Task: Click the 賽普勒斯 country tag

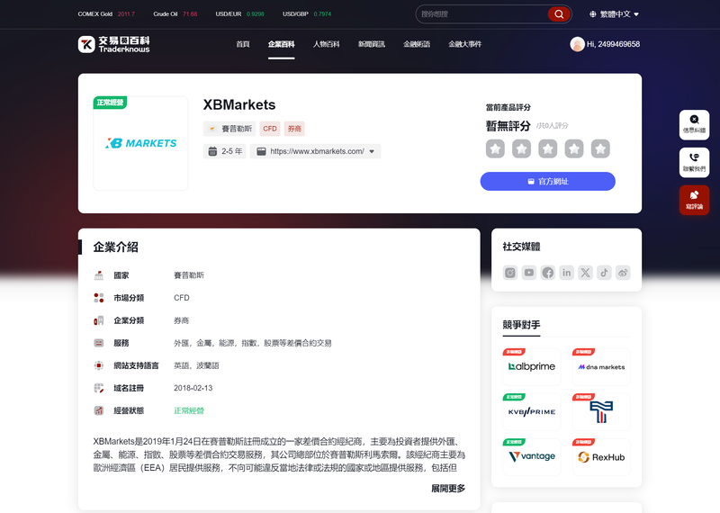Action: click(229, 129)
